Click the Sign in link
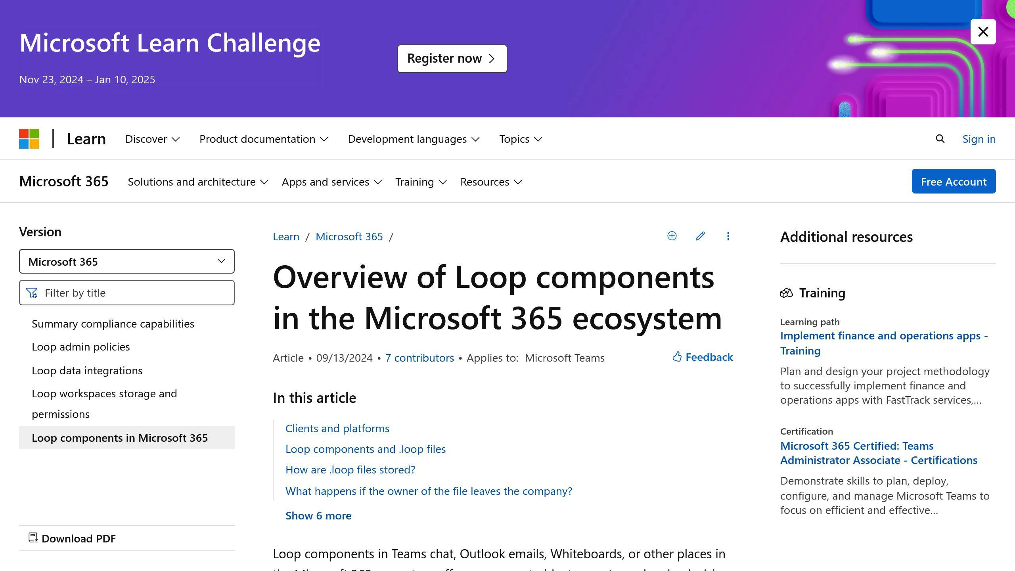The width and height of the screenshot is (1015, 571). pos(979,139)
